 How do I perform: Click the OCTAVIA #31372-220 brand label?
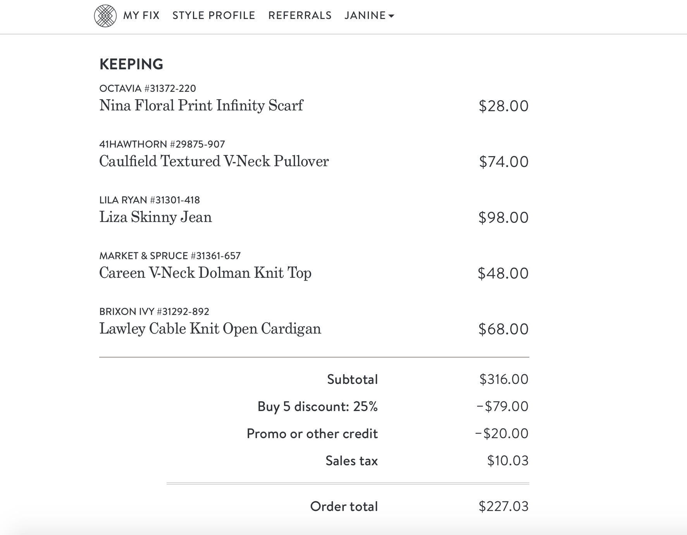[x=147, y=88]
